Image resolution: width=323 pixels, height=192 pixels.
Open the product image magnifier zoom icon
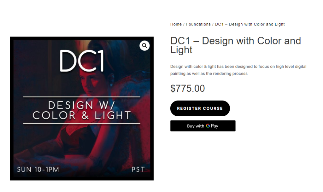point(144,46)
